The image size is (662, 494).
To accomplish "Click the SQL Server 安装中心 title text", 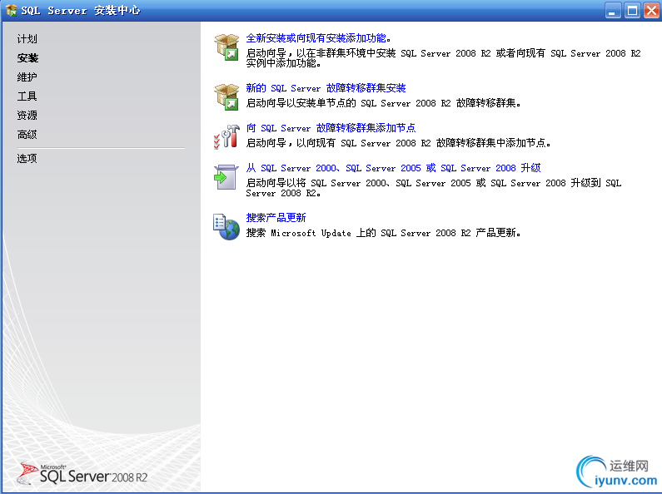I will 81,11.
